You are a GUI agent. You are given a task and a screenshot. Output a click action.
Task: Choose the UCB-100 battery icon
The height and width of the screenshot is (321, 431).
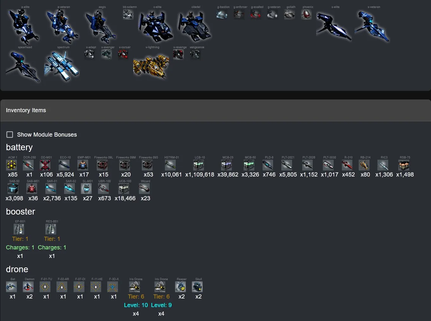click(x=124, y=189)
